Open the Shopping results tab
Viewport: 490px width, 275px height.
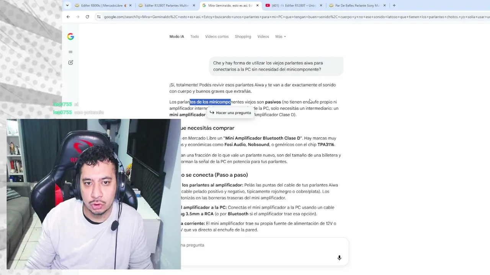click(243, 37)
